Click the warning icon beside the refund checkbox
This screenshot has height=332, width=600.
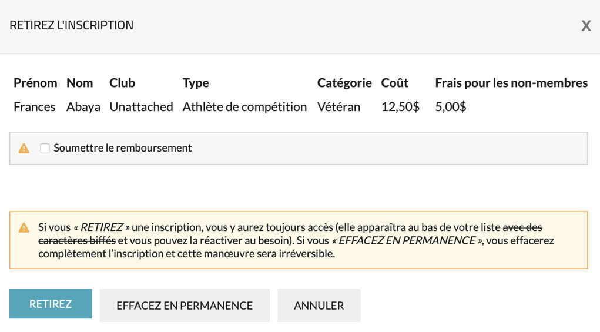coord(24,148)
